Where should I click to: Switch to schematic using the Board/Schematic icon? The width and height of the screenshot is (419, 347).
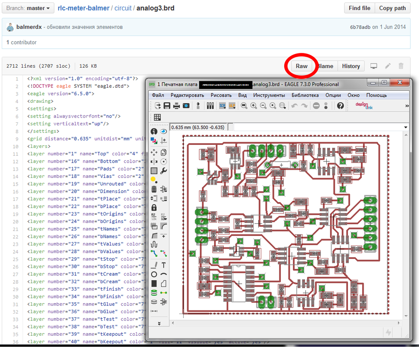tap(198, 106)
